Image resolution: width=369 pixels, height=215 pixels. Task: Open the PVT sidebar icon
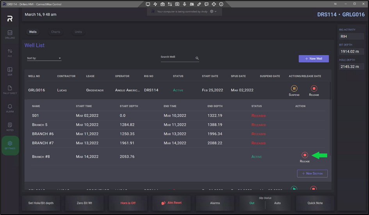(x=10, y=53)
